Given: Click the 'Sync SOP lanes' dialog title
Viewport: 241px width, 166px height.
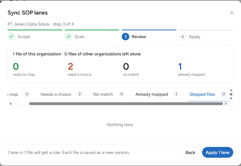Looking at the screenshot, I should 28,13.
